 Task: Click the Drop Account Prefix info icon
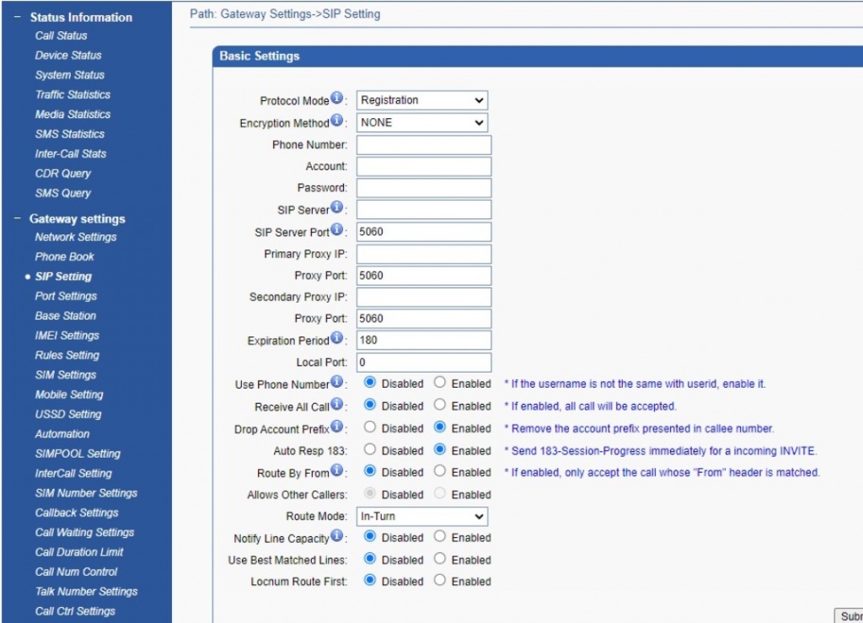click(x=337, y=427)
